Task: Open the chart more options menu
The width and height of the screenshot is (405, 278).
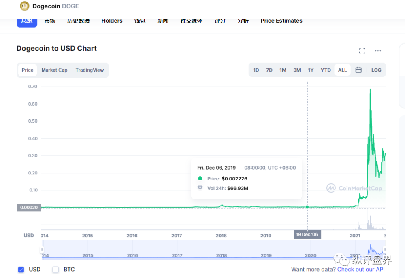Action: 378,51
